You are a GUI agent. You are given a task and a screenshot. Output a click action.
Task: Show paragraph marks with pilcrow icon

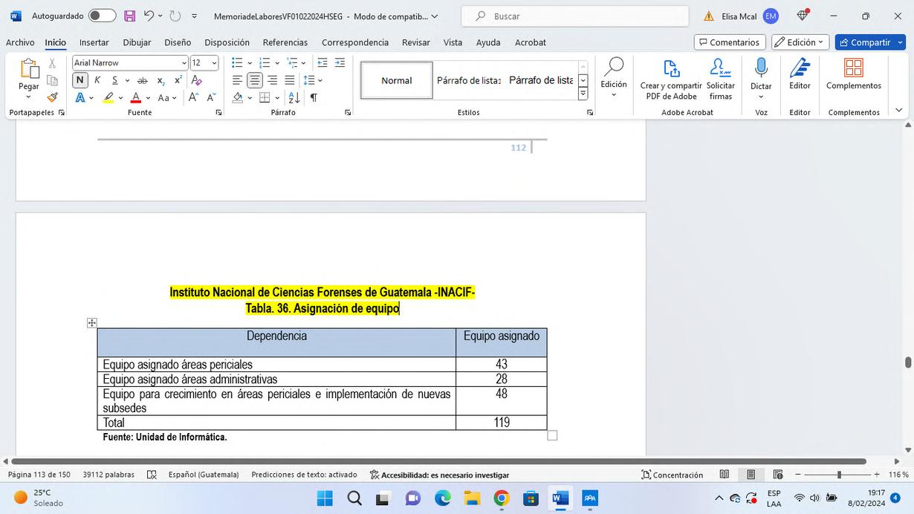(314, 97)
